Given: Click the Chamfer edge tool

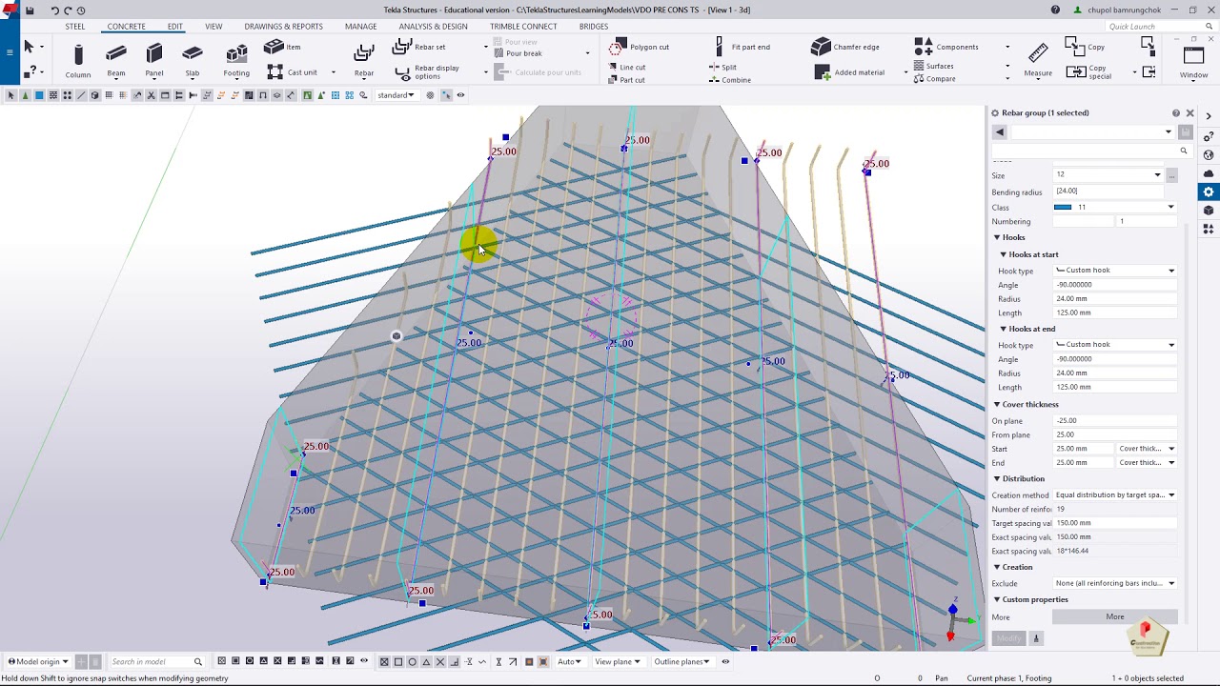Looking at the screenshot, I should [845, 47].
